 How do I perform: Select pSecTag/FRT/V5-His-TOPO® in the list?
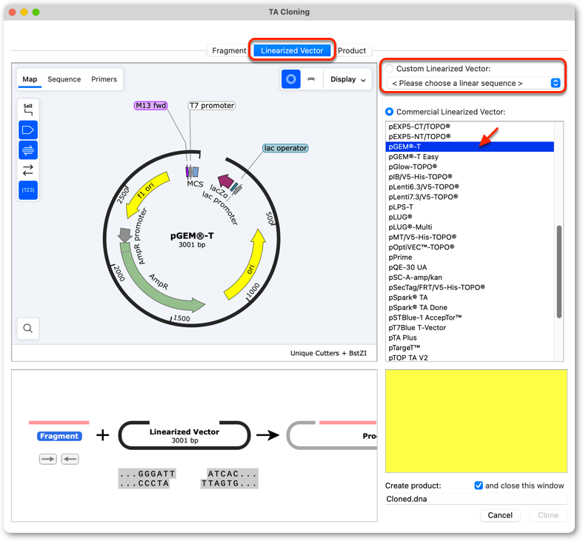coord(470,288)
